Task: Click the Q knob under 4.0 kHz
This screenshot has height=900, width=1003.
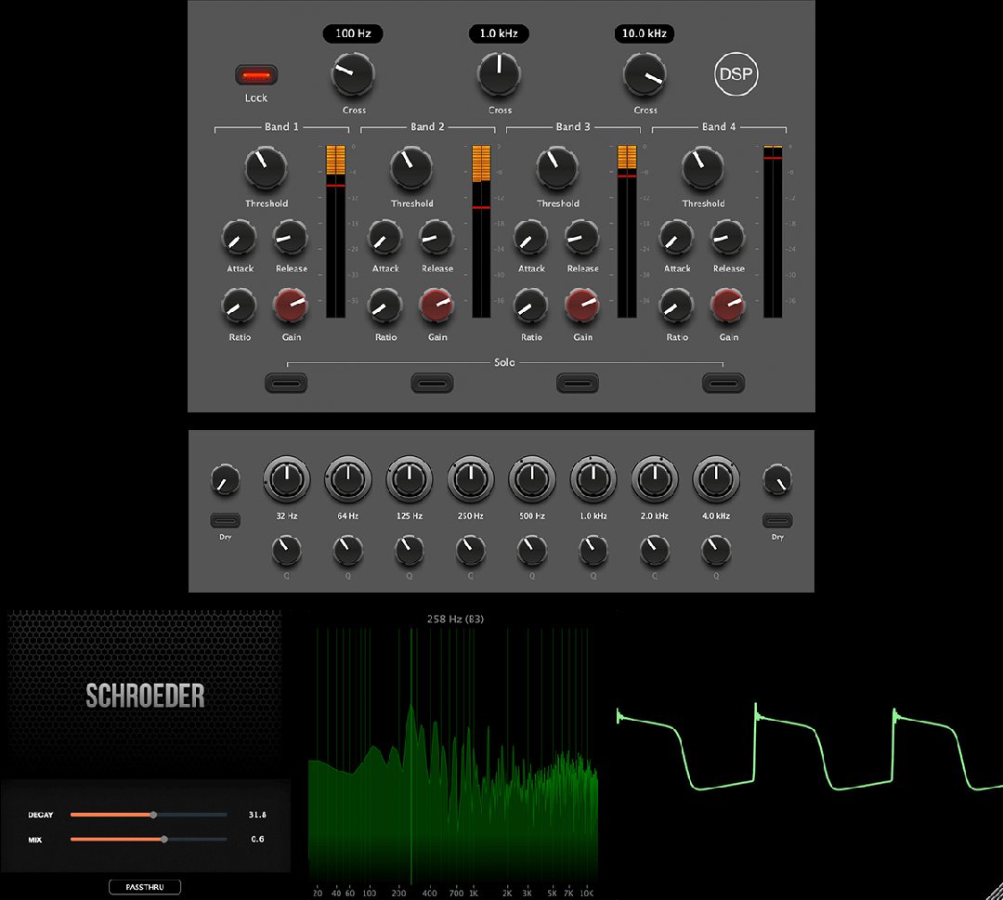Action: pyautogui.click(x=716, y=551)
